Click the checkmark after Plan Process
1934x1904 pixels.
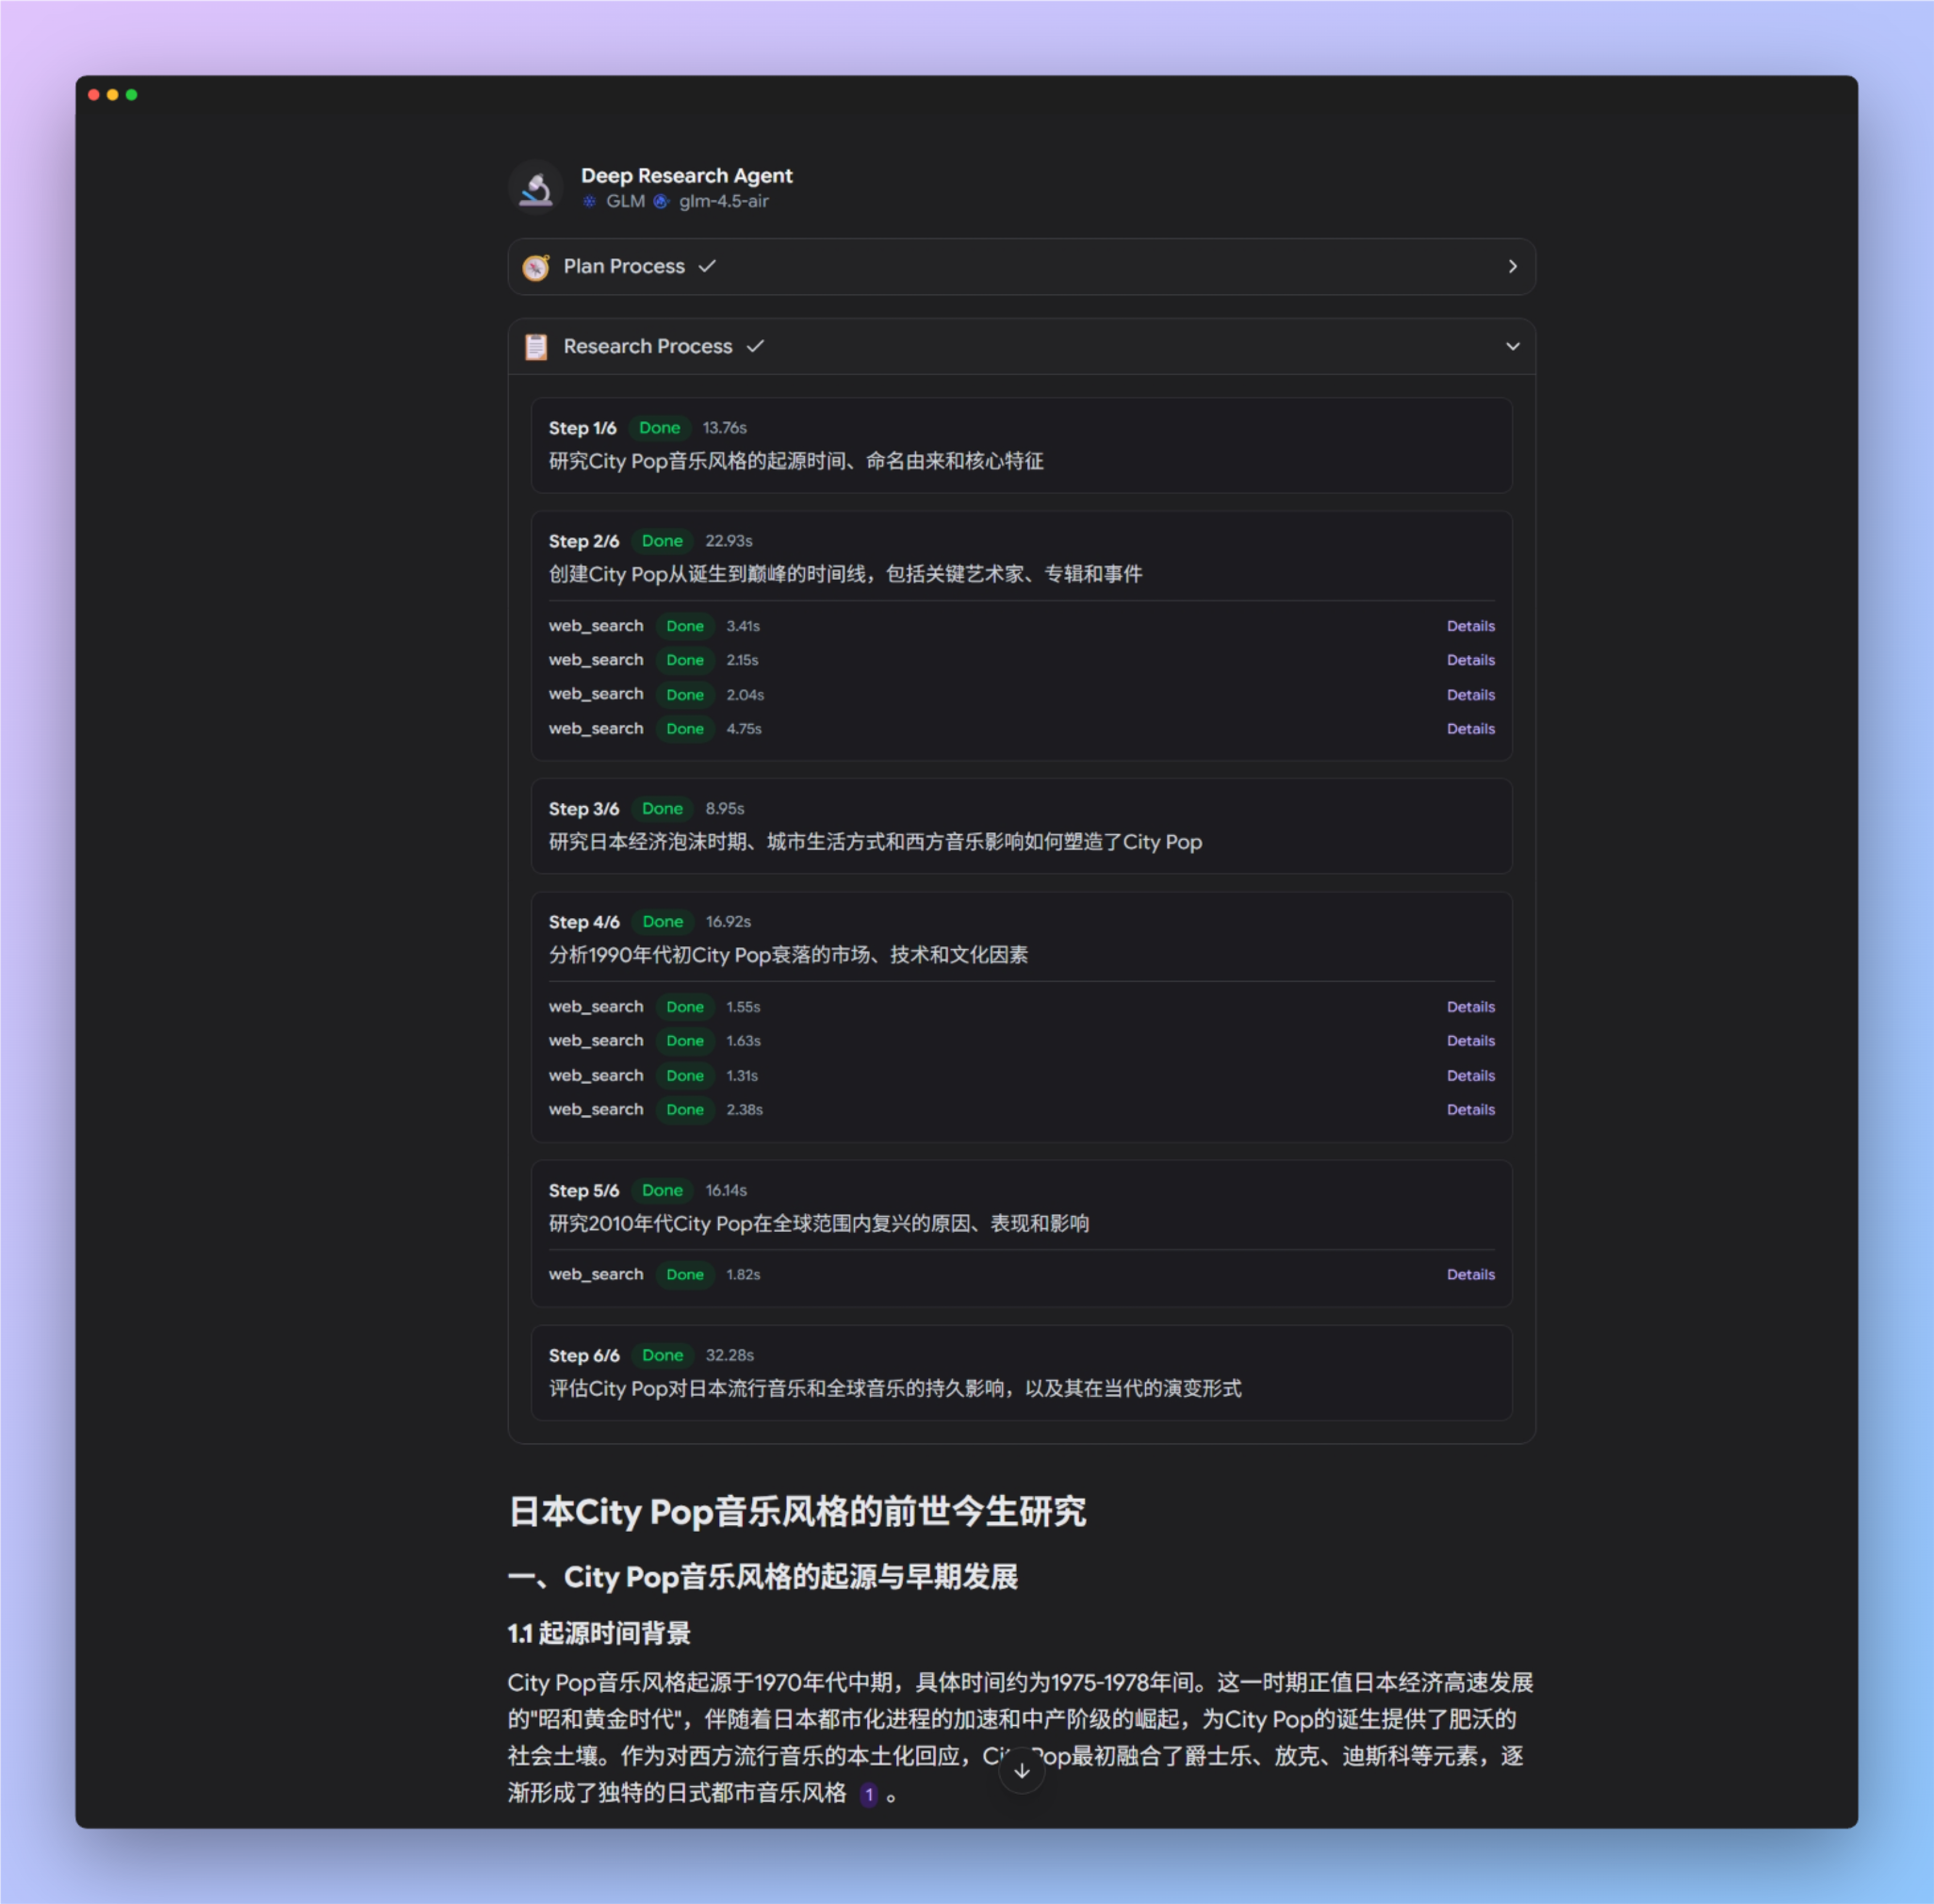pos(708,266)
